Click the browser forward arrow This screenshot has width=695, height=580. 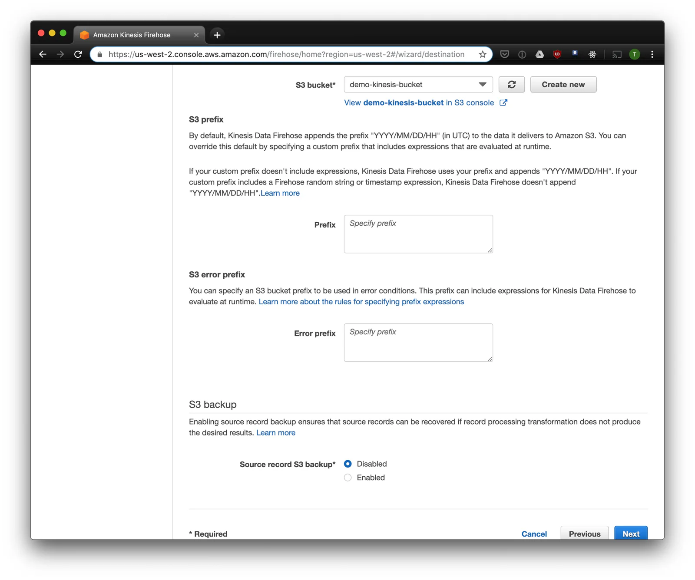60,54
